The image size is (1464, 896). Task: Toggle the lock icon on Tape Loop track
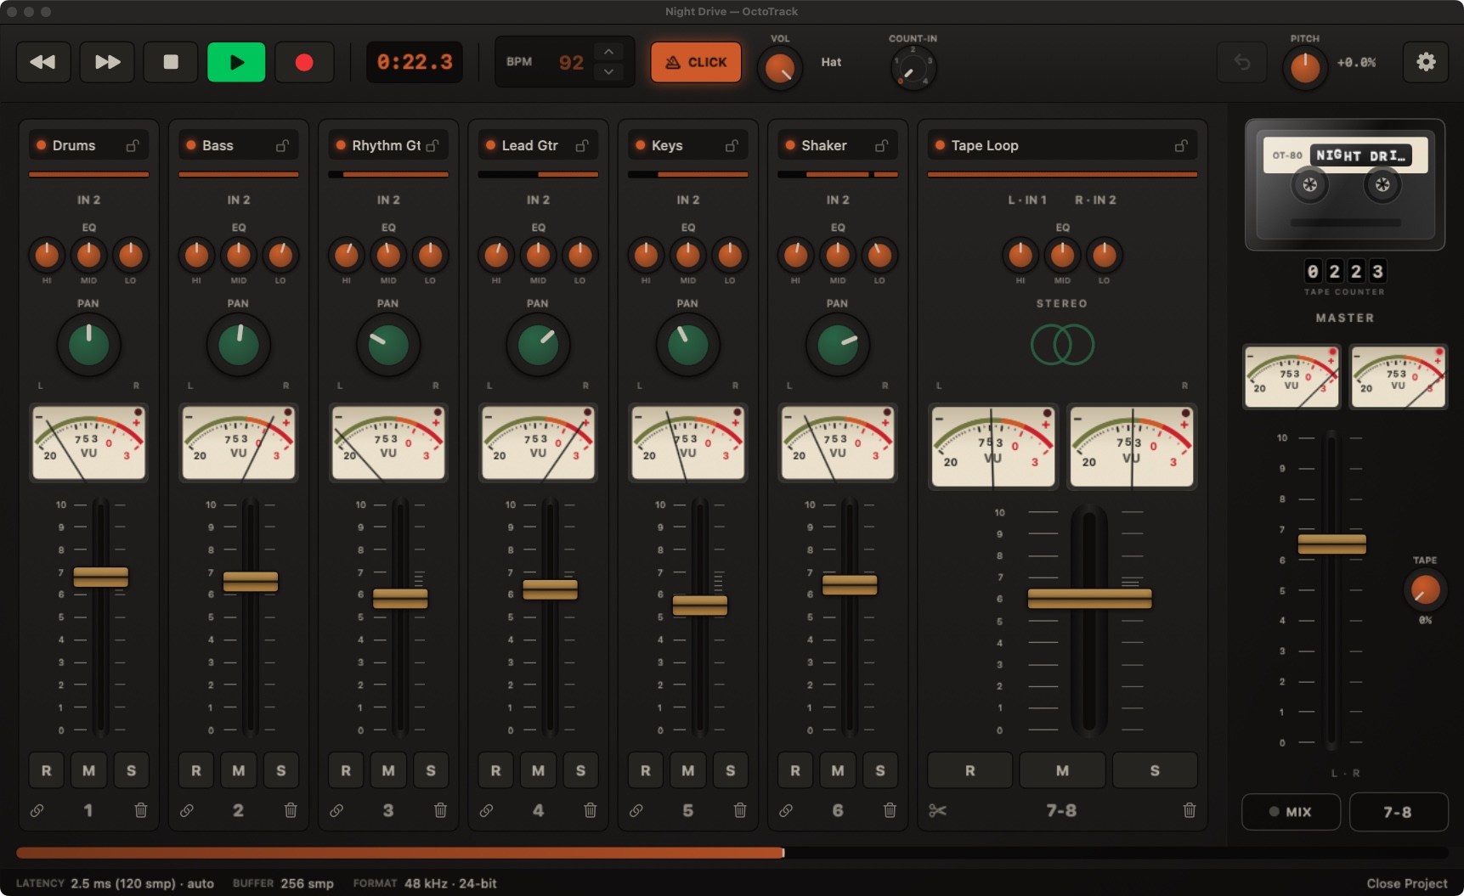click(x=1181, y=145)
